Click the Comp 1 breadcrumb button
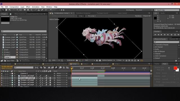The height and width of the screenshot is (101, 180). coord(81,16)
